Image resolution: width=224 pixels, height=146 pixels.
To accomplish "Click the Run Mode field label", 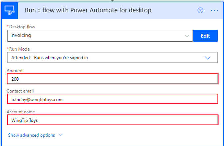I will click(19, 49).
